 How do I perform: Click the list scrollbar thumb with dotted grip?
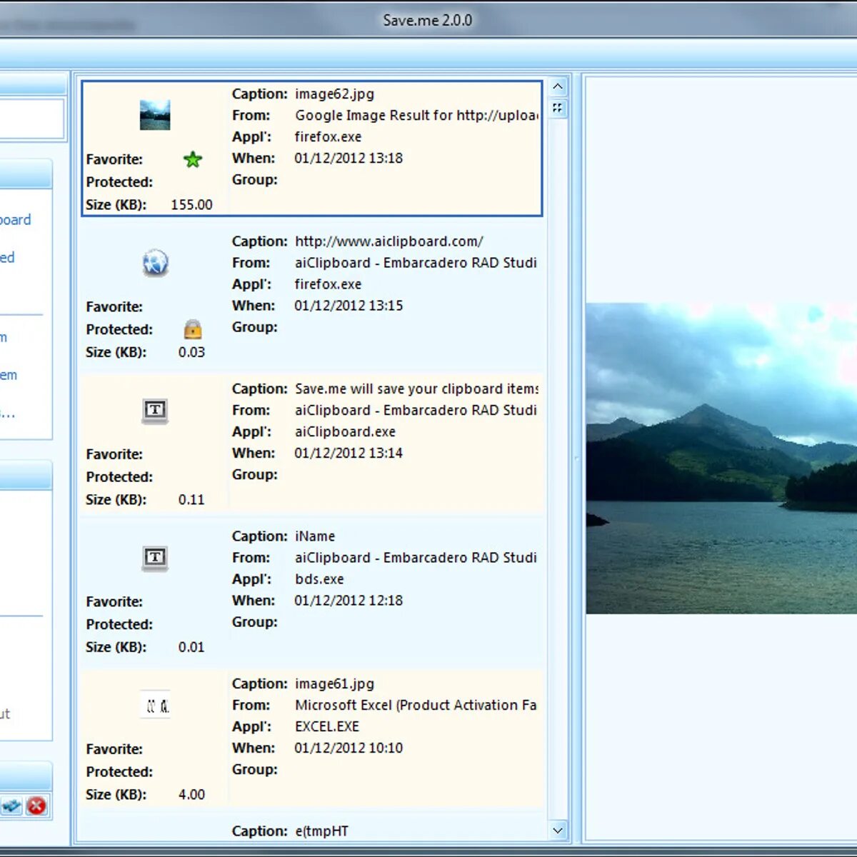point(558,108)
